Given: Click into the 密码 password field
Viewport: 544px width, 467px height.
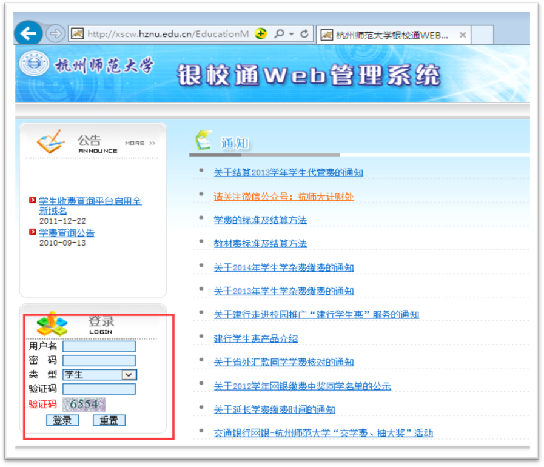Looking at the screenshot, I should 99,361.
